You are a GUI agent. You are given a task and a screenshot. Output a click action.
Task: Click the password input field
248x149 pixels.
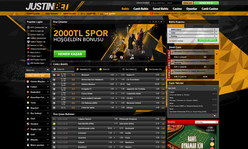coord(174,3)
